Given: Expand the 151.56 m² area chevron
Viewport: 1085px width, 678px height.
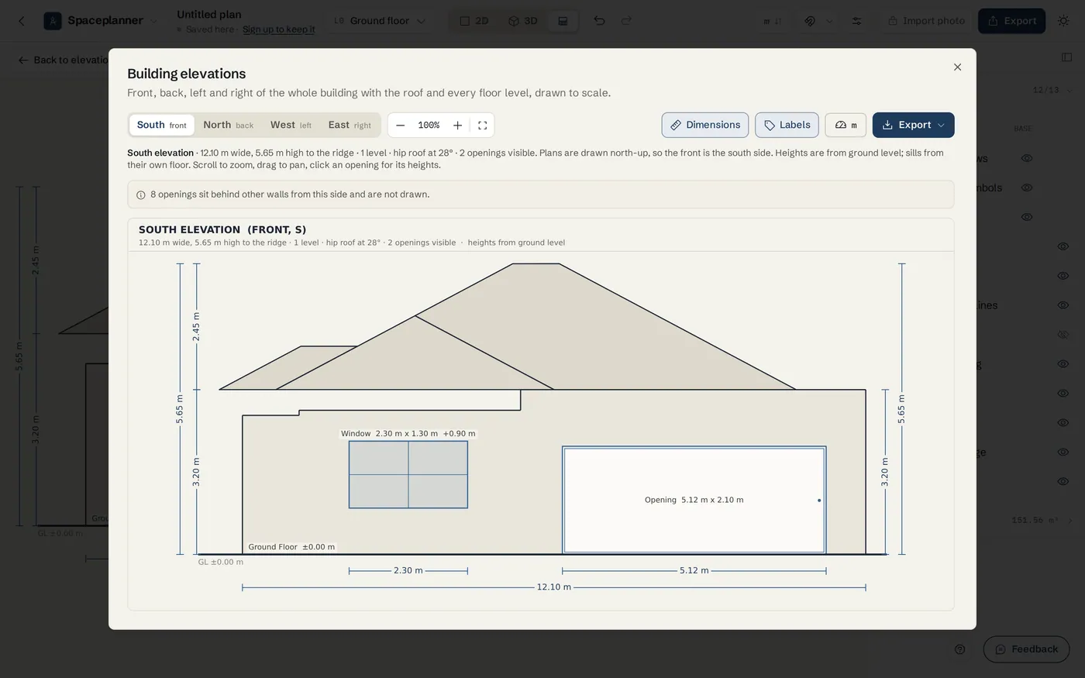Looking at the screenshot, I should click(x=1069, y=521).
